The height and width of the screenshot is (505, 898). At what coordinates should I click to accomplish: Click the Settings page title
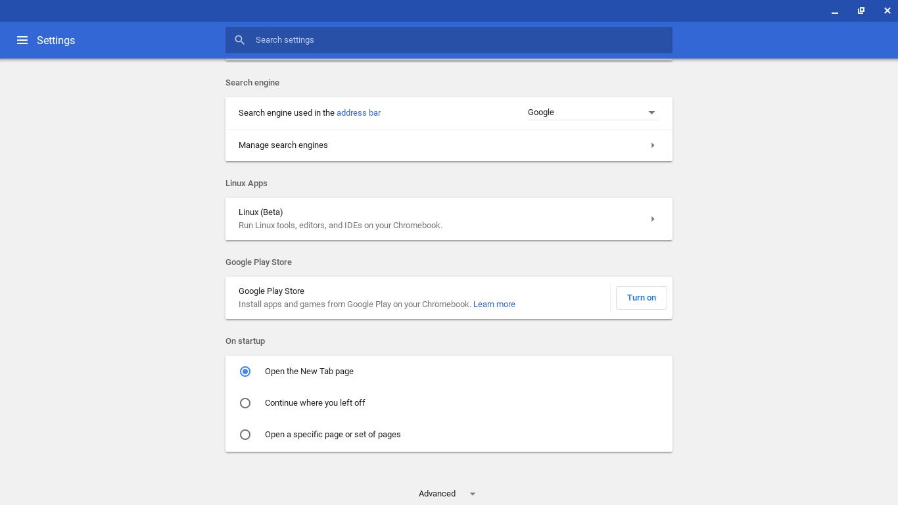(x=56, y=41)
